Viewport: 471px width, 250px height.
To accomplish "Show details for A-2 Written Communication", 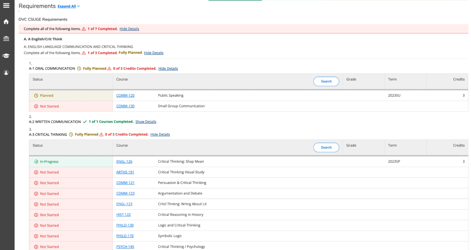I will pos(146,122).
